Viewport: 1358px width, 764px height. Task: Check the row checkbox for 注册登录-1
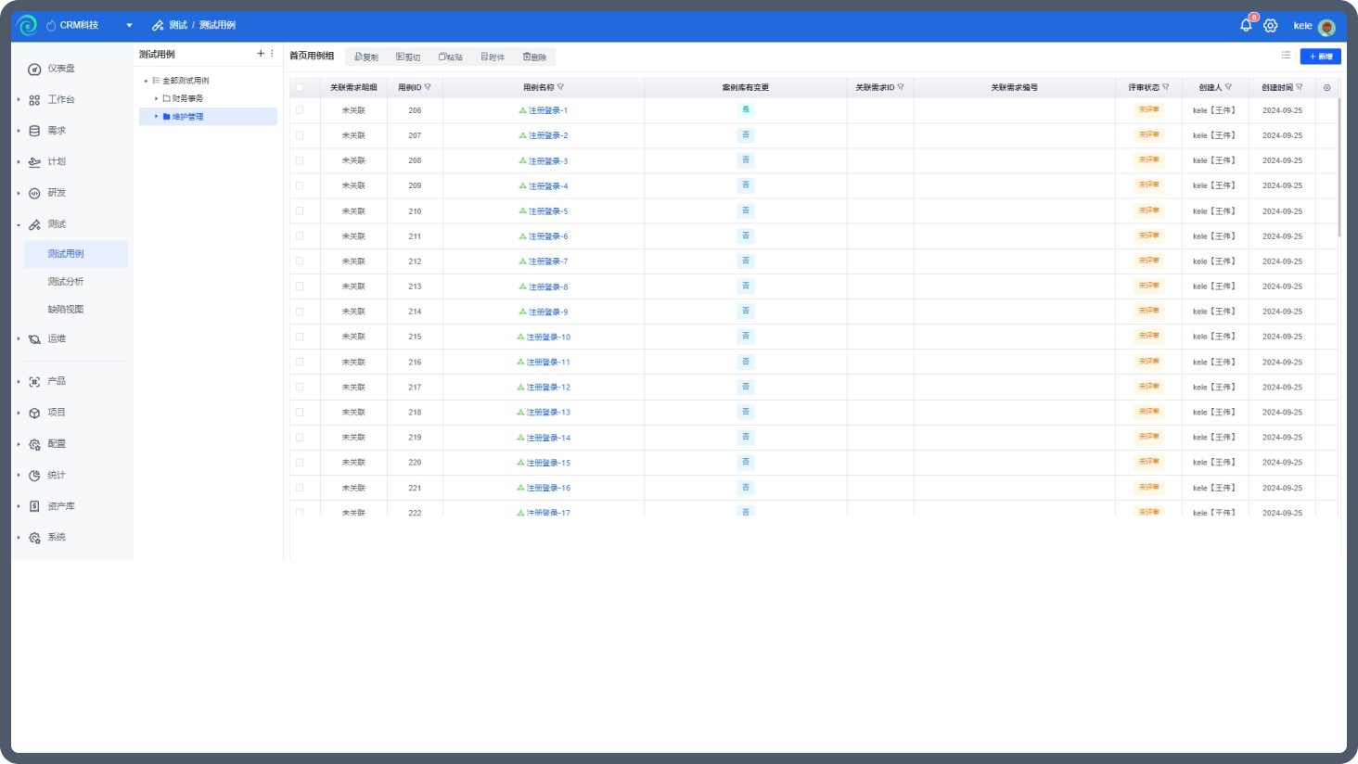click(x=300, y=110)
